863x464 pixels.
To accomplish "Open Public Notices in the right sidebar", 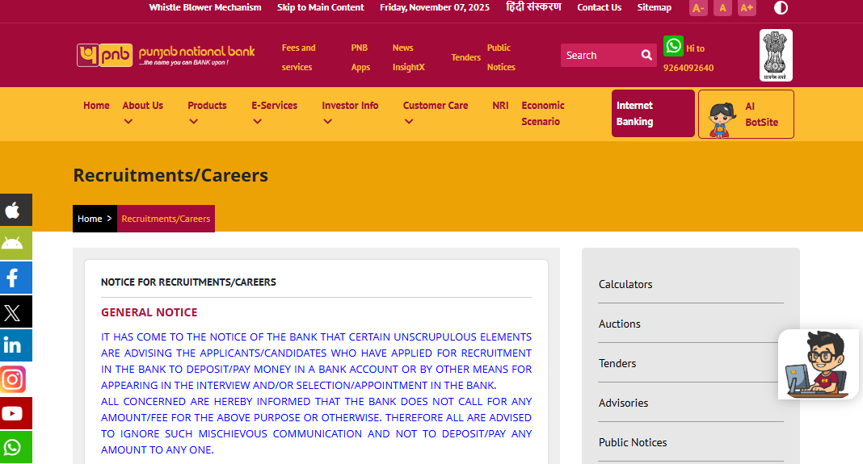I will pyautogui.click(x=633, y=442).
